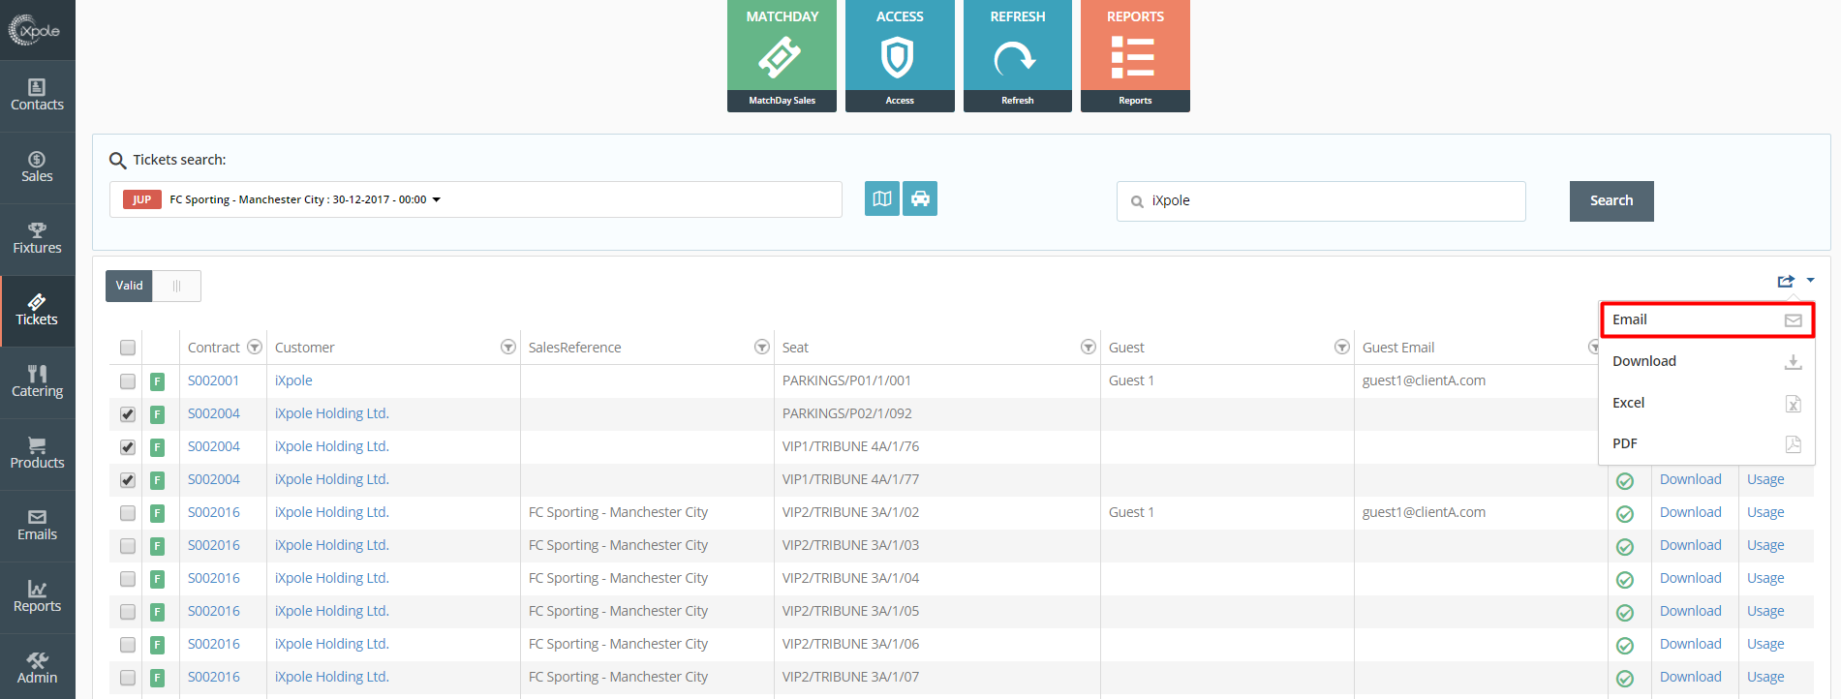
Task: Click the export share icon
Action: pos(1786,281)
